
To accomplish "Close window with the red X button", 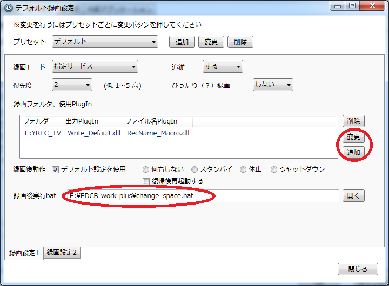I will pos(372,6).
